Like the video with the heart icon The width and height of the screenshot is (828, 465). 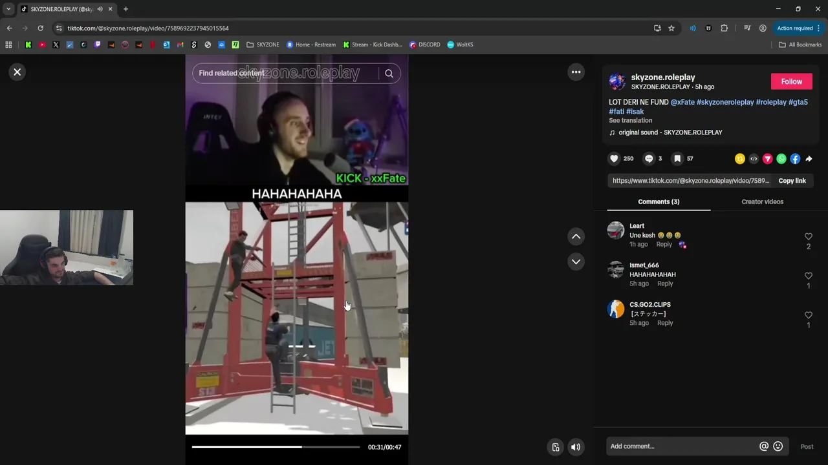pos(614,158)
